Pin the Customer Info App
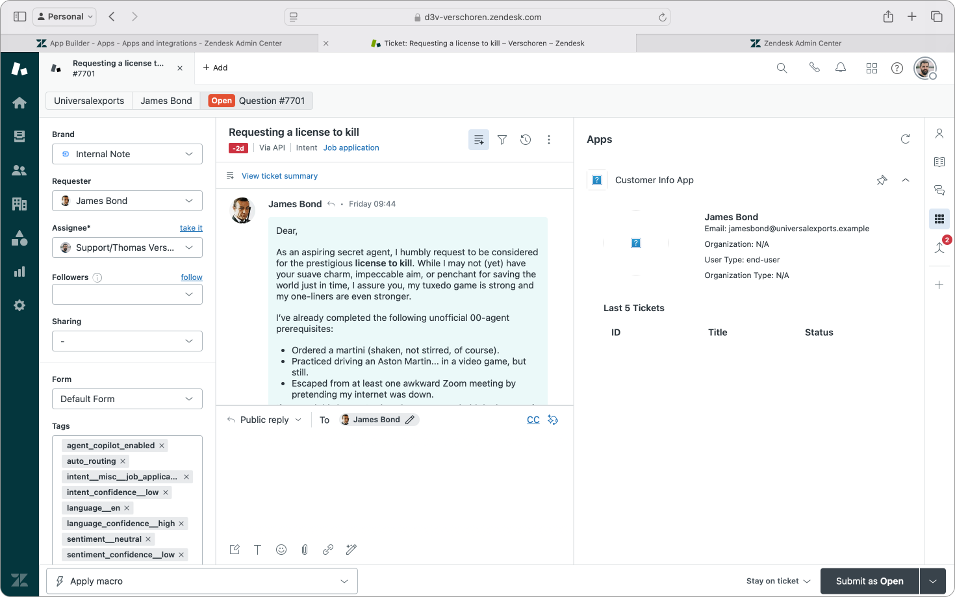 point(882,180)
